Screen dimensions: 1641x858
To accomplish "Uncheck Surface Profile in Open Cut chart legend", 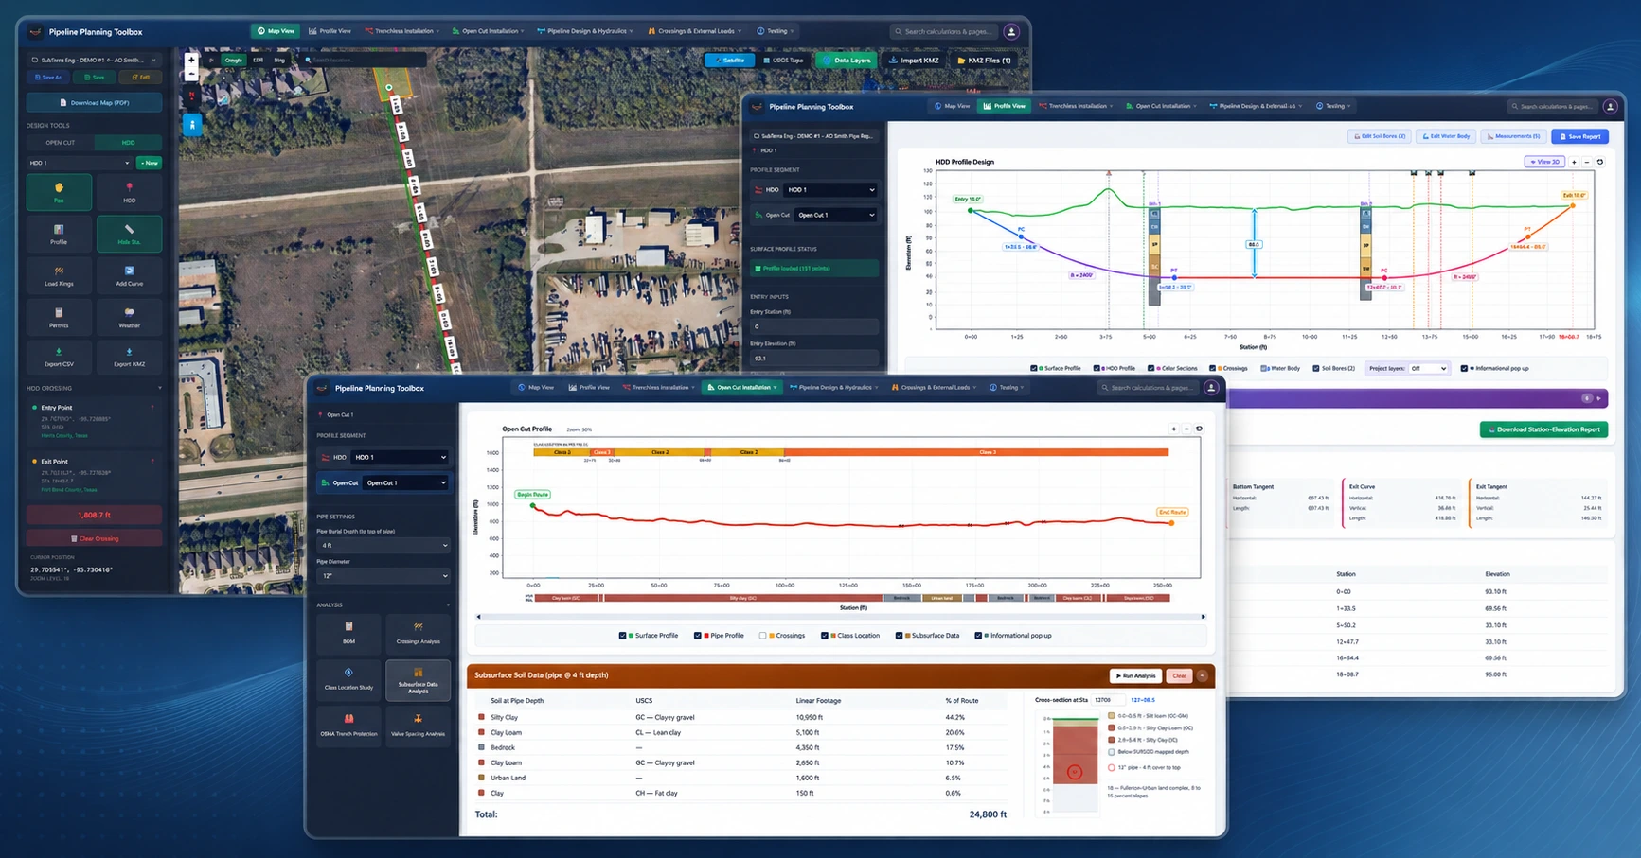I will [622, 636].
